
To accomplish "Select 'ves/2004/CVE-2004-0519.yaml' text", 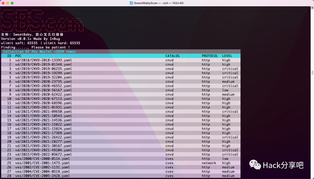I will point(42,172).
